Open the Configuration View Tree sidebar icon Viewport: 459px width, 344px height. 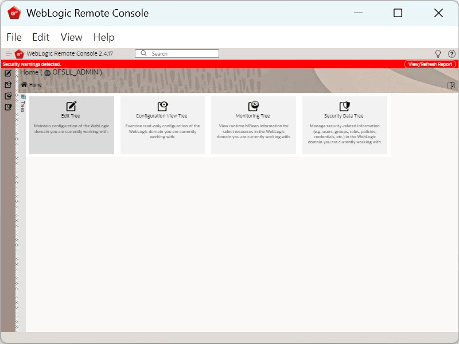pyautogui.click(x=8, y=85)
